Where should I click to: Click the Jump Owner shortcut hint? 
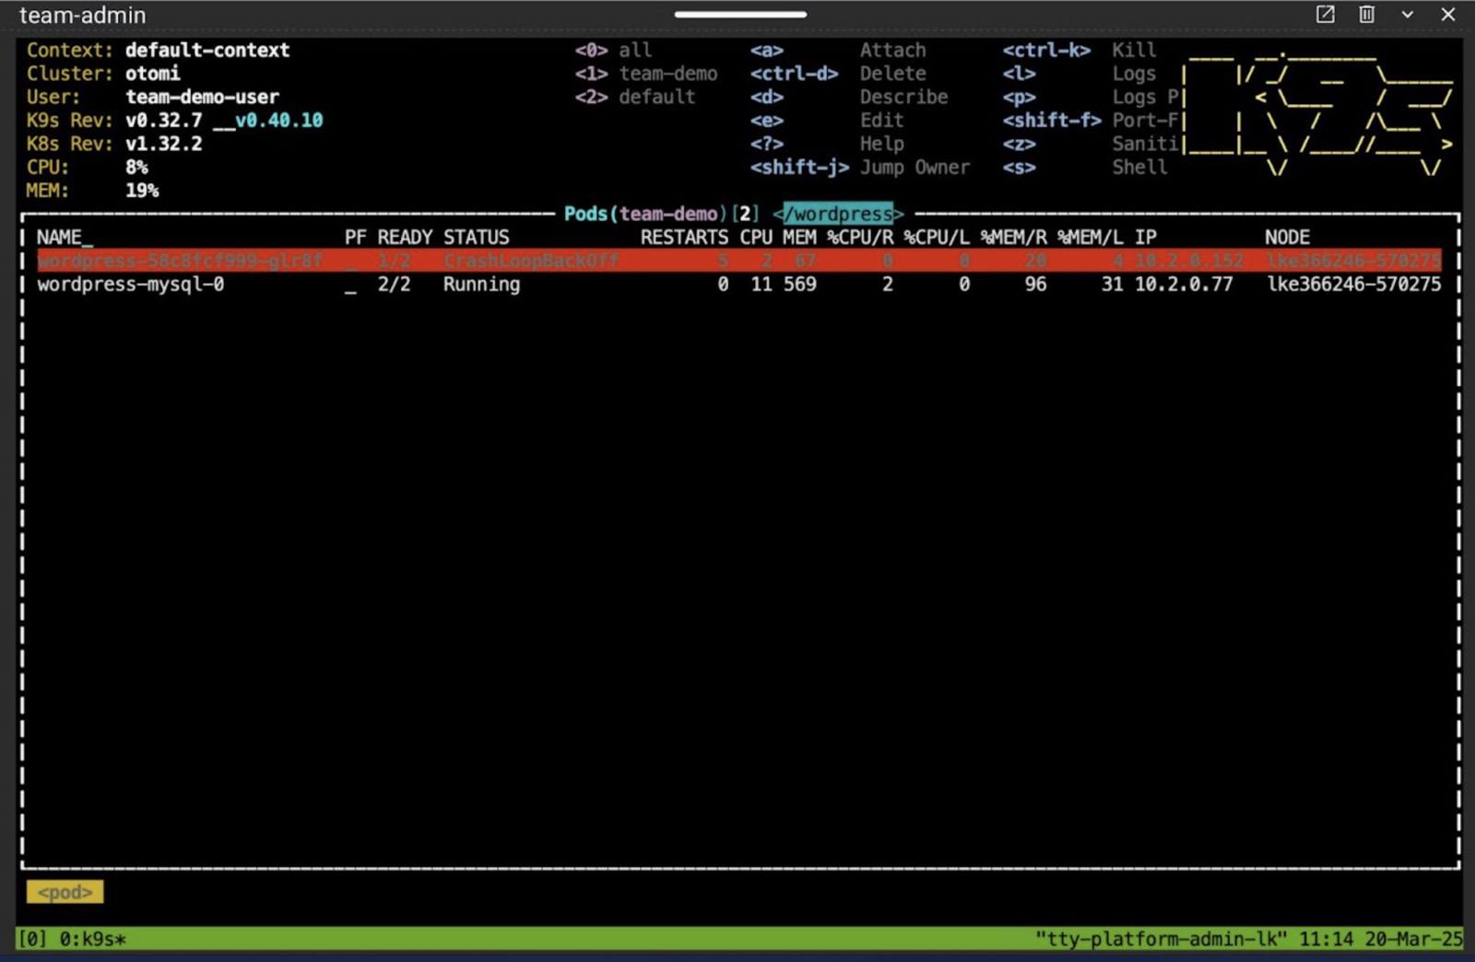pos(914,168)
